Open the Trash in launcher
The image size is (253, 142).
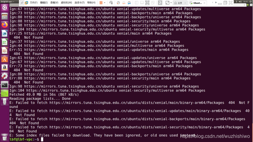[5, 137]
